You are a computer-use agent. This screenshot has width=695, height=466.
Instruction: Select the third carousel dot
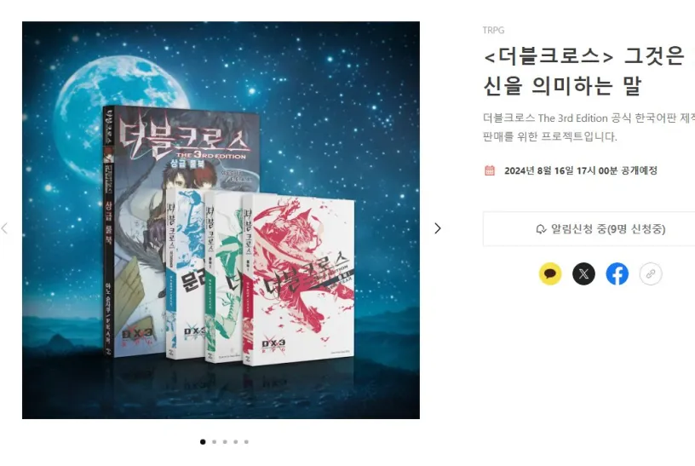(x=225, y=441)
